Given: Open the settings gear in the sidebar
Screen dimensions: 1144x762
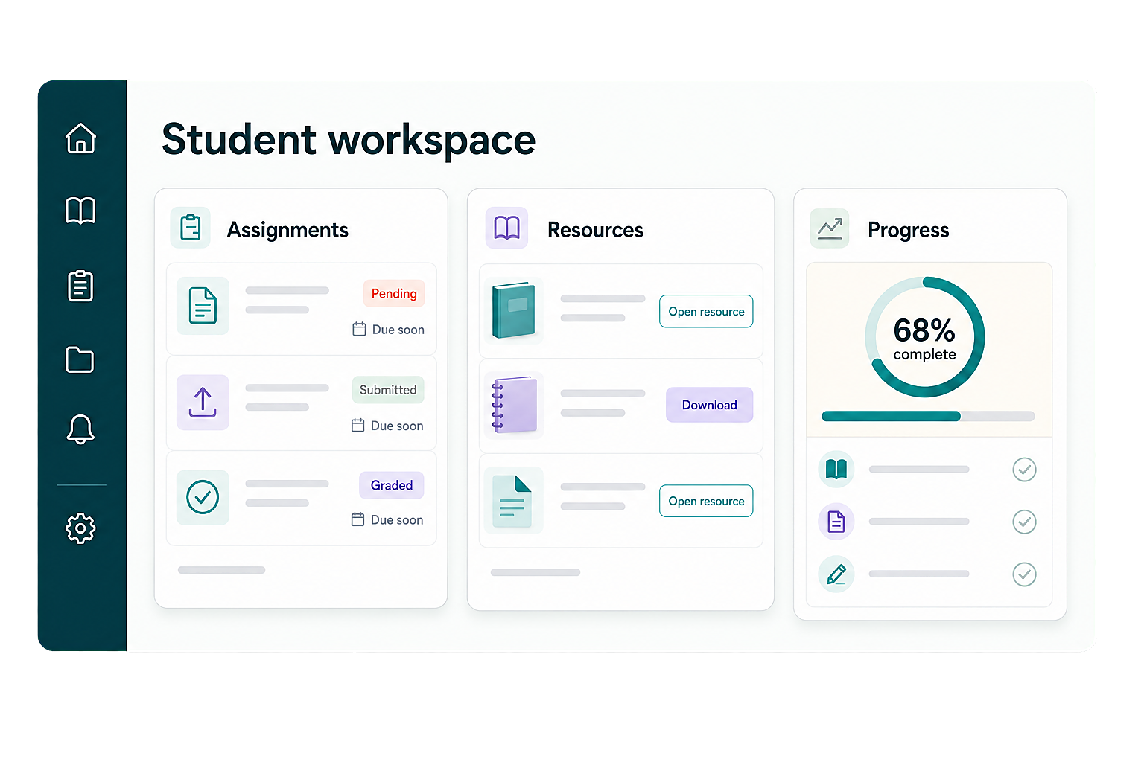Looking at the screenshot, I should [80, 528].
